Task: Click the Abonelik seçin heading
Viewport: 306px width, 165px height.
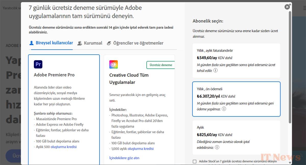Action: click(208, 21)
